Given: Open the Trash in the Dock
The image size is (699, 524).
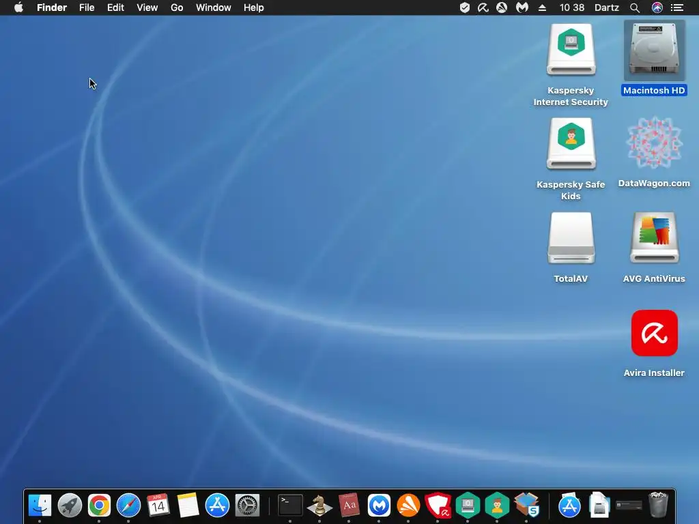Looking at the screenshot, I should 658,504.
